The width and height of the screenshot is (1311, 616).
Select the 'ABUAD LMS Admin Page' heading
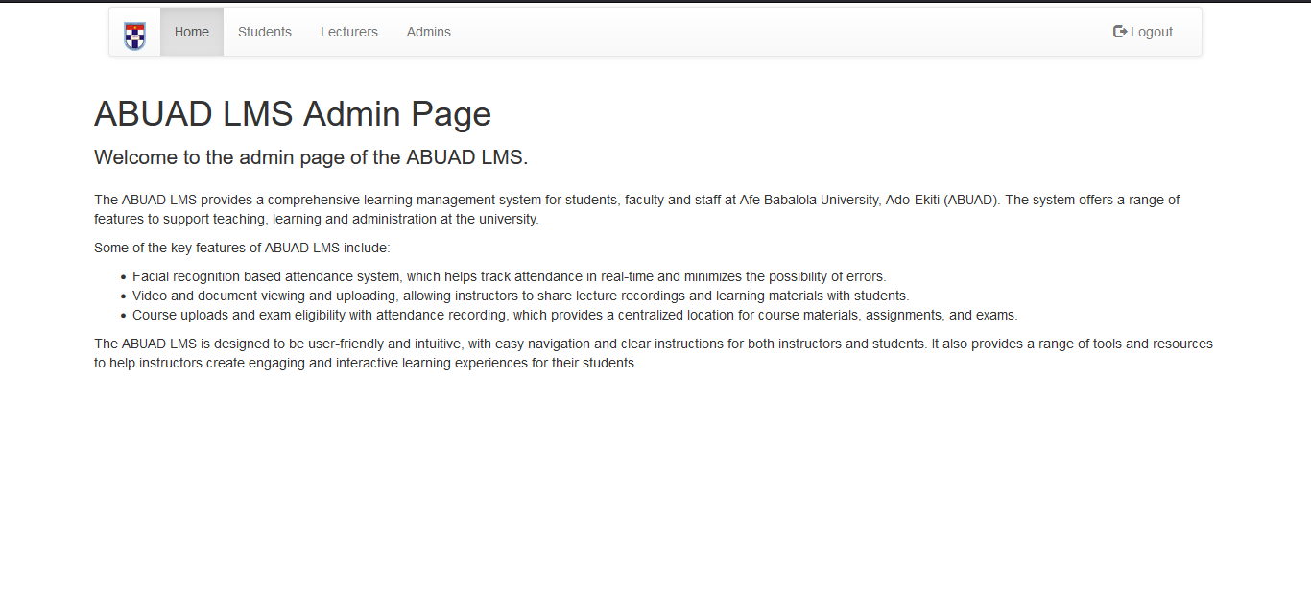[293, 114]
